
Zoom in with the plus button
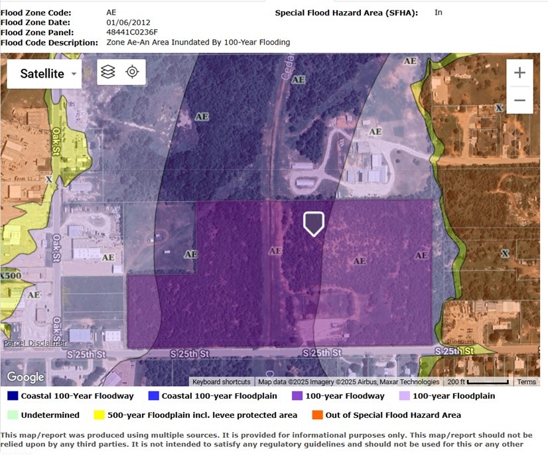pyautogui.click(x=519, y=73)
